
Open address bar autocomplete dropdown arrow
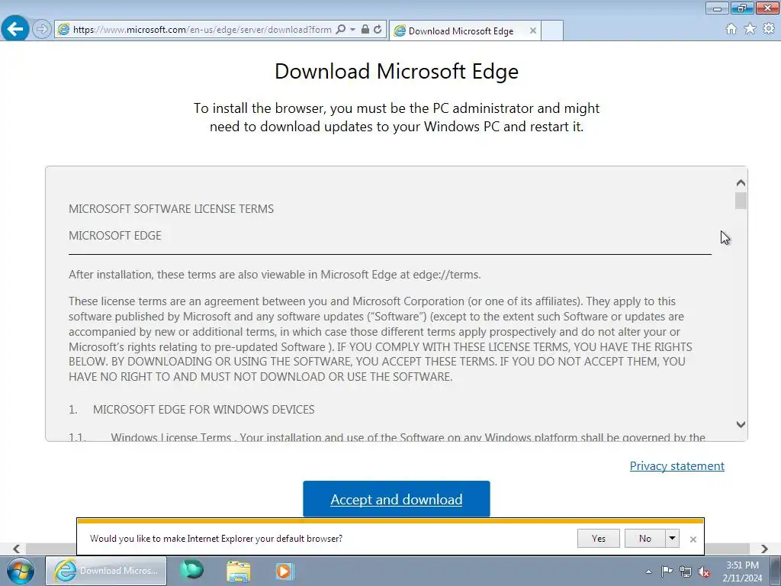pyautogui.click(x=352, y=30)
